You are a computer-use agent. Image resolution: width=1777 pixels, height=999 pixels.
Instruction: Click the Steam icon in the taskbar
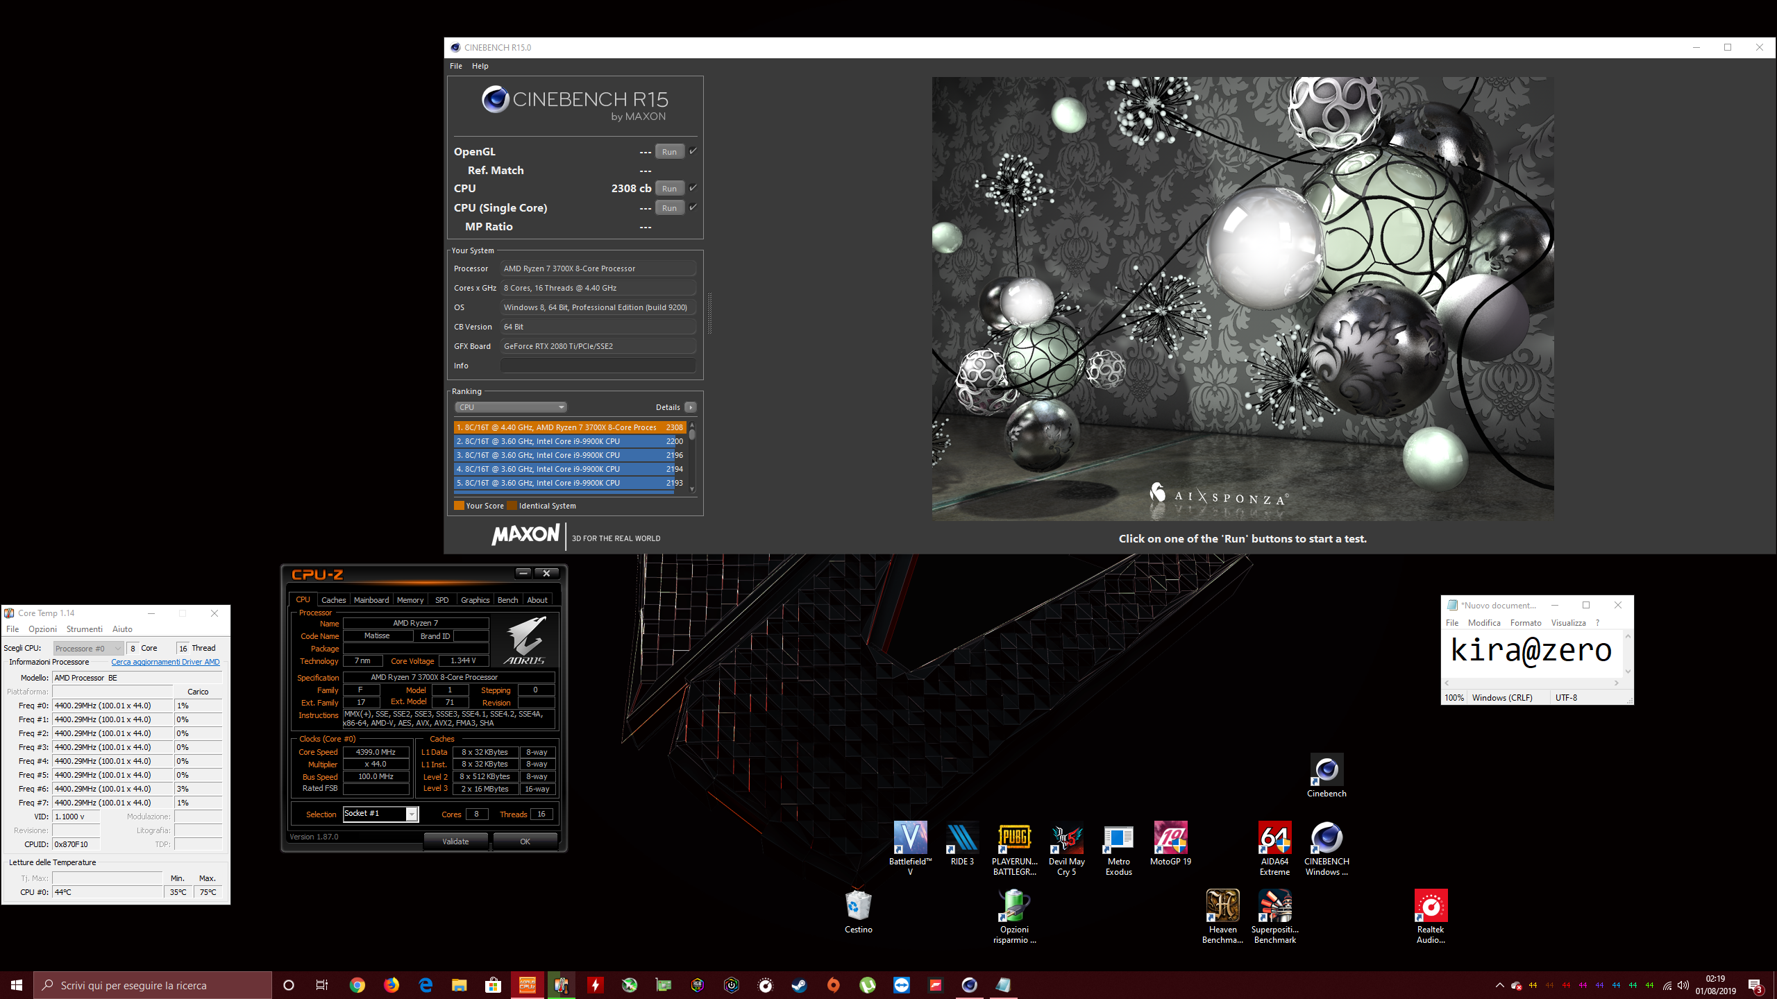800,985
